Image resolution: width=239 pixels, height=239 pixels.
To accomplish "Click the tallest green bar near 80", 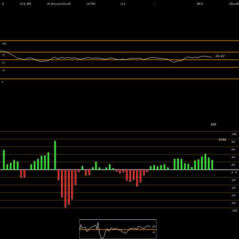I will click(x=55, y=155).
